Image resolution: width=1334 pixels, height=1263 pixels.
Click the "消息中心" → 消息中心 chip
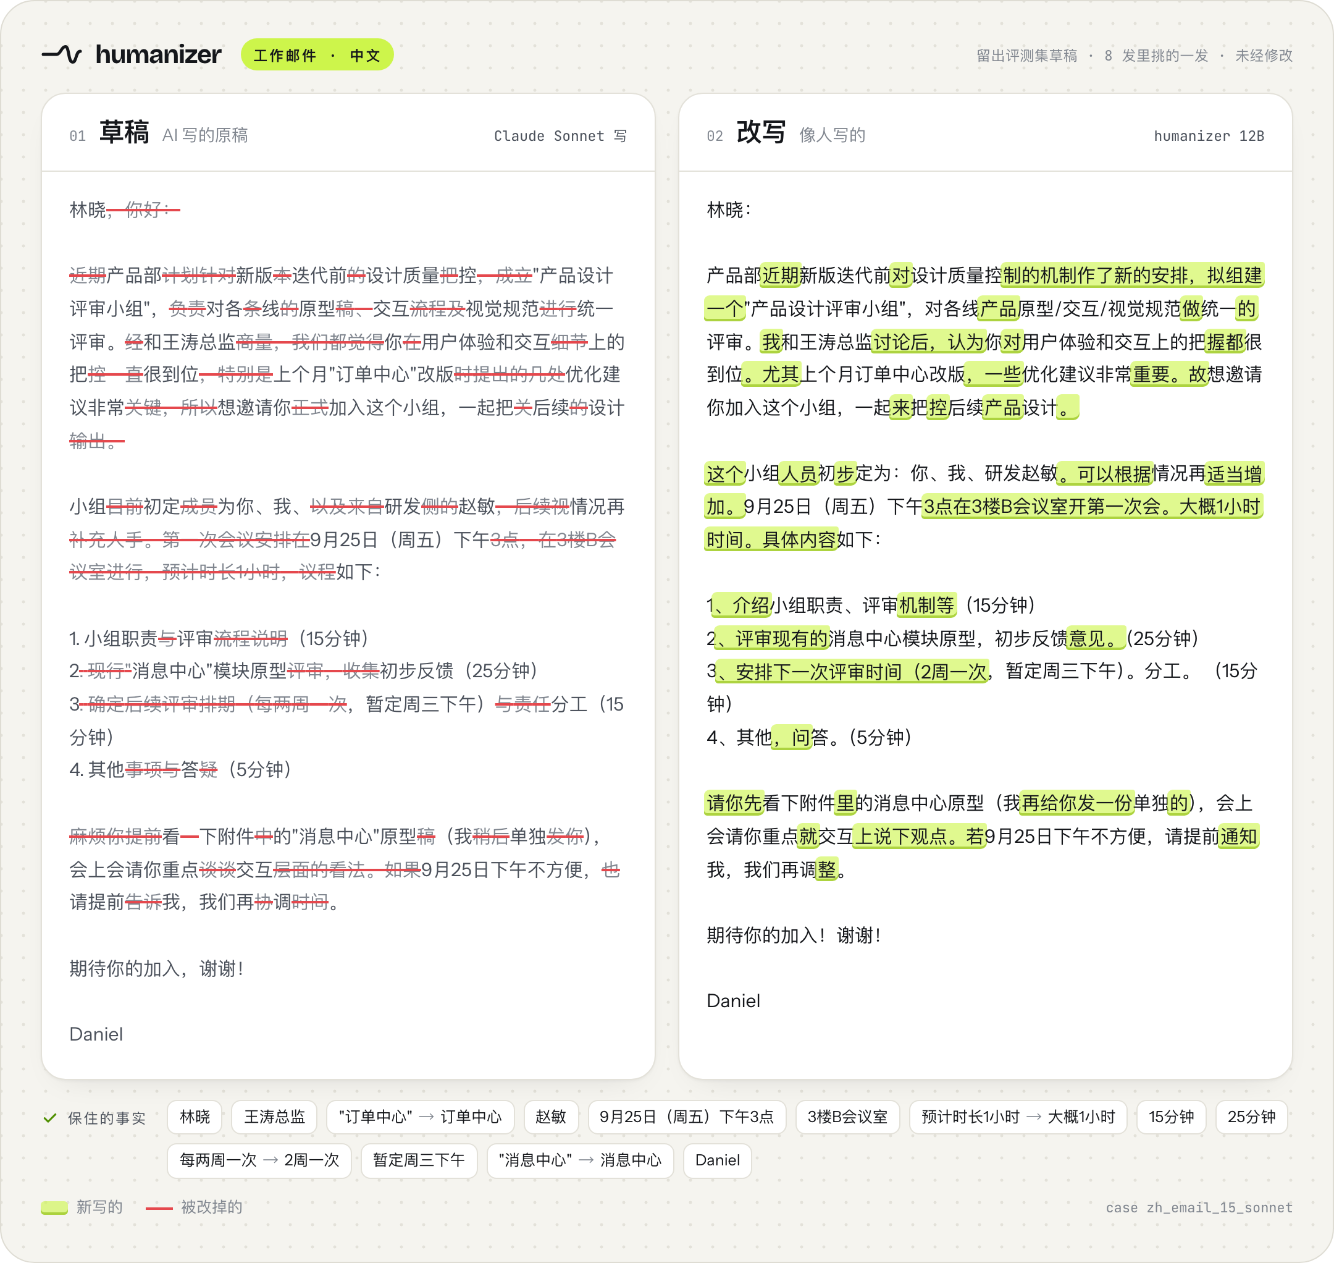[x=580, y=1160]
